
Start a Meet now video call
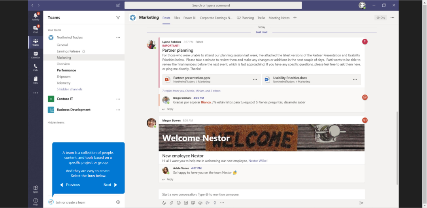(x=200, y=202)
